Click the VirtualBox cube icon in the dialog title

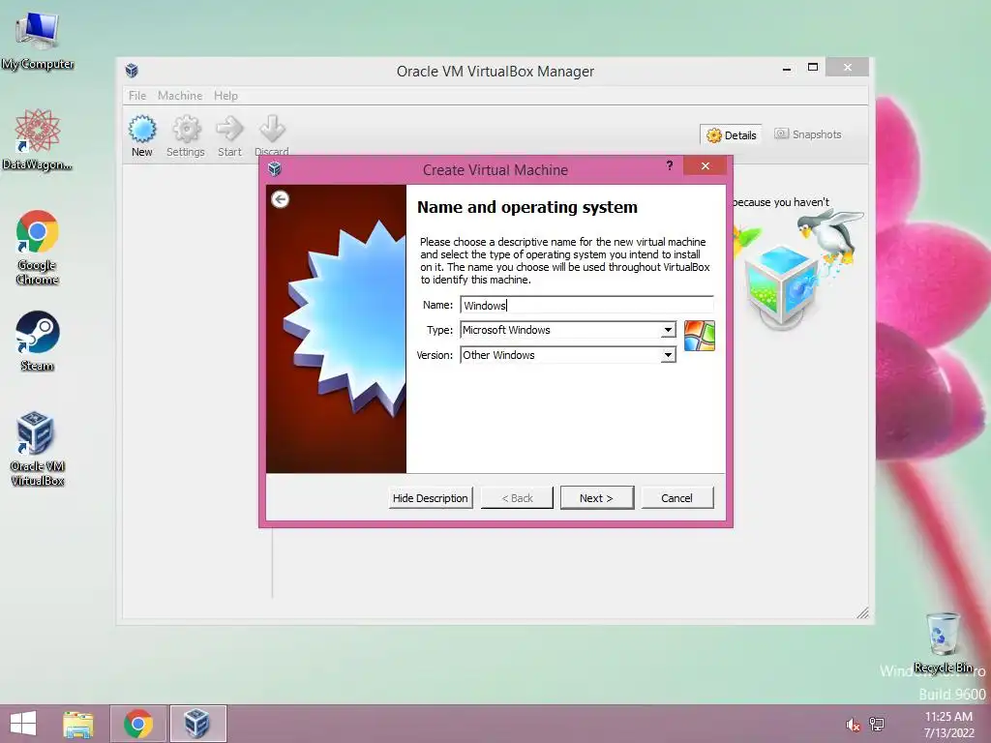point(274,168)
